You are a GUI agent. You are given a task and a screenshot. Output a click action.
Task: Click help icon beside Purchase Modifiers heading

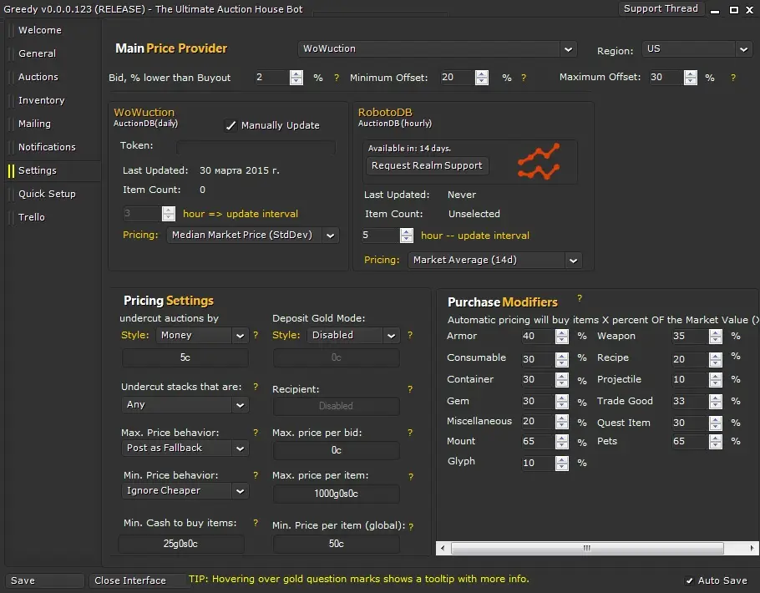580,298
